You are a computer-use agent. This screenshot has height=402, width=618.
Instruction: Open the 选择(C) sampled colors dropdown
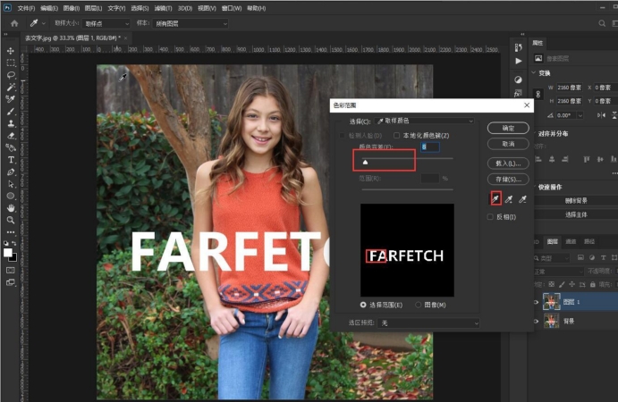pos(424,121)
